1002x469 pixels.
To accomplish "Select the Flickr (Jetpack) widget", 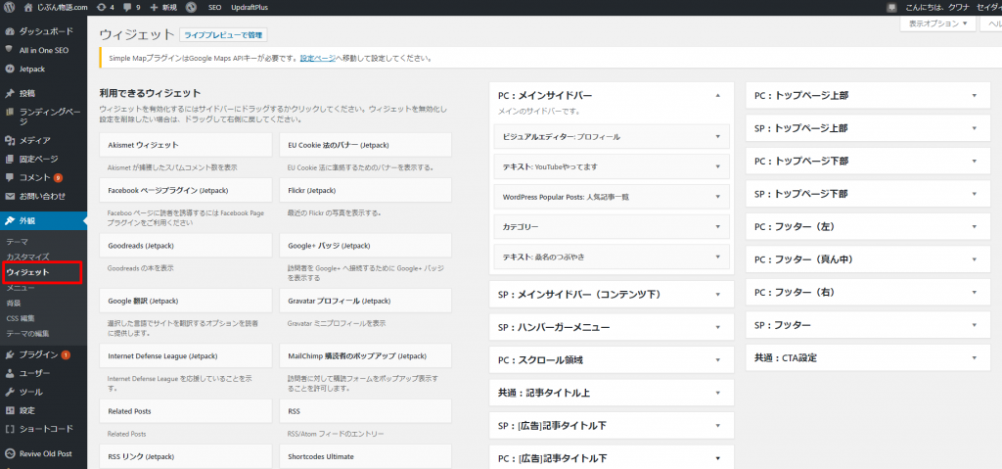I will pos(366,191).
